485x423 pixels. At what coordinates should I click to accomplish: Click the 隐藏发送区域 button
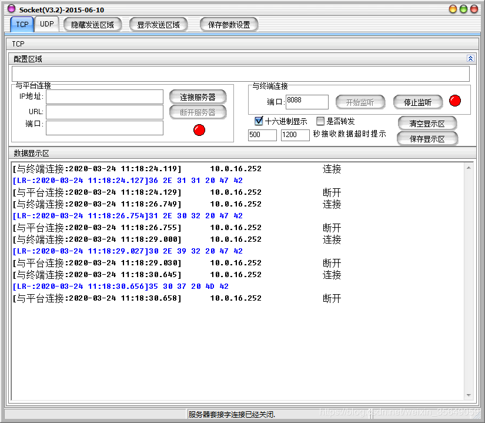[x=92, y=24]
